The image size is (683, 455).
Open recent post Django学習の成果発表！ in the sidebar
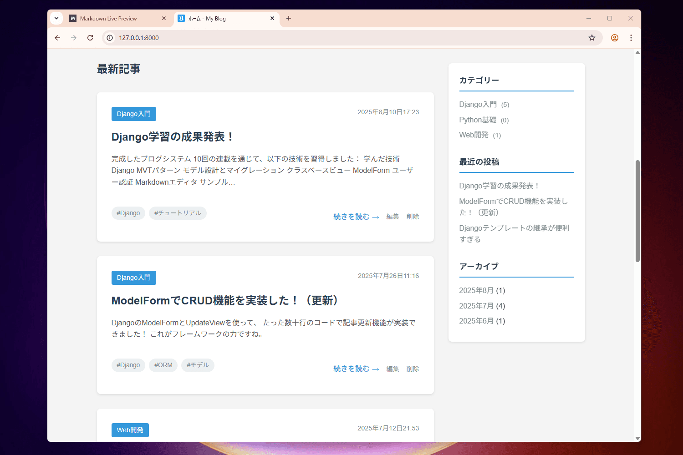click(500, 186)
